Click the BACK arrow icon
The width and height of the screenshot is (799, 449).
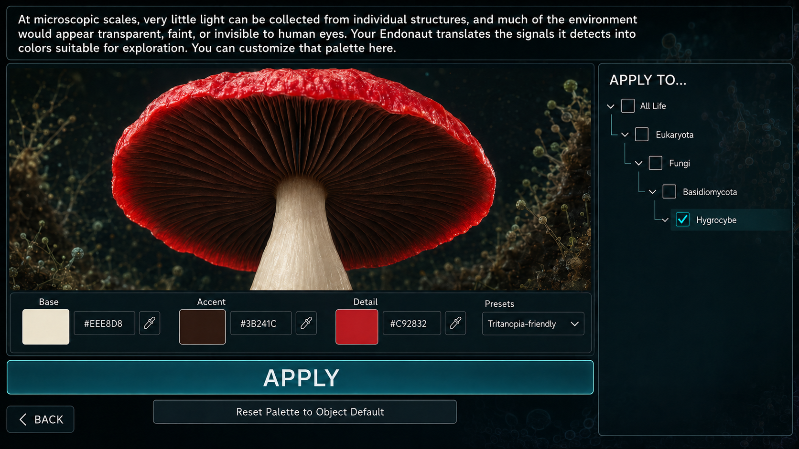coord(22,419)
